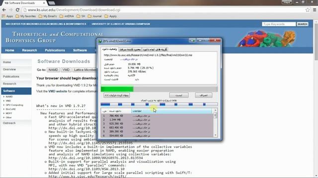Select Software in the left sidebar
Screen dimensions: 318x178
[16, 91]
